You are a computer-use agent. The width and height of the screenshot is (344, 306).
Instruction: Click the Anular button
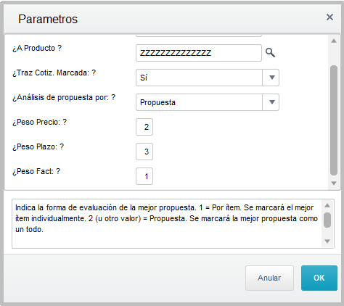click(269, 278)
